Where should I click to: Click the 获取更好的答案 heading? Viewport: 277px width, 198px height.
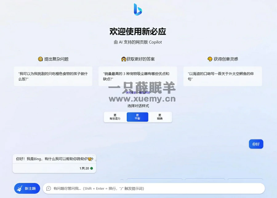point(141,59)
